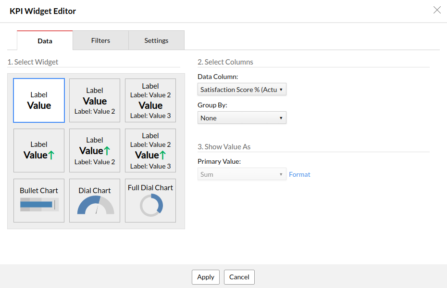Pick trend arrow widget with Value 2 and Value 3
447x288 pixels.
pos(150,151)
